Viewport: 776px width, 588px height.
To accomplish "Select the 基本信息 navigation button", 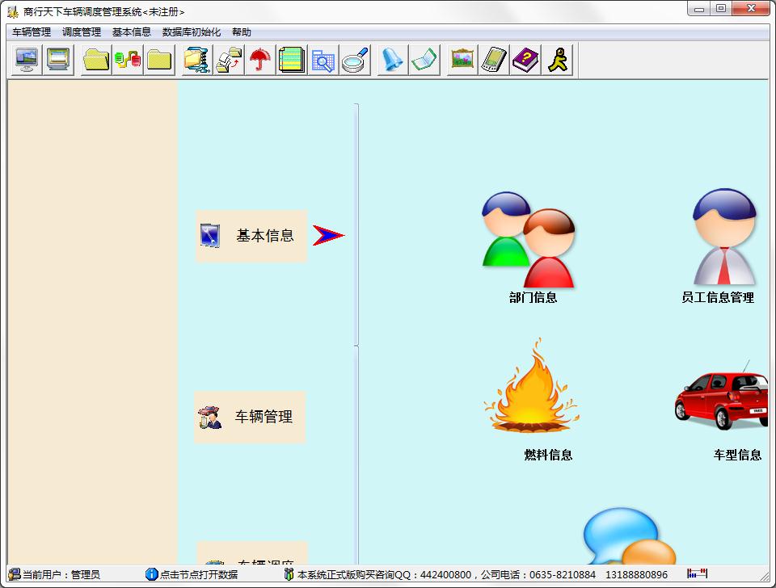I will (251, 236).
